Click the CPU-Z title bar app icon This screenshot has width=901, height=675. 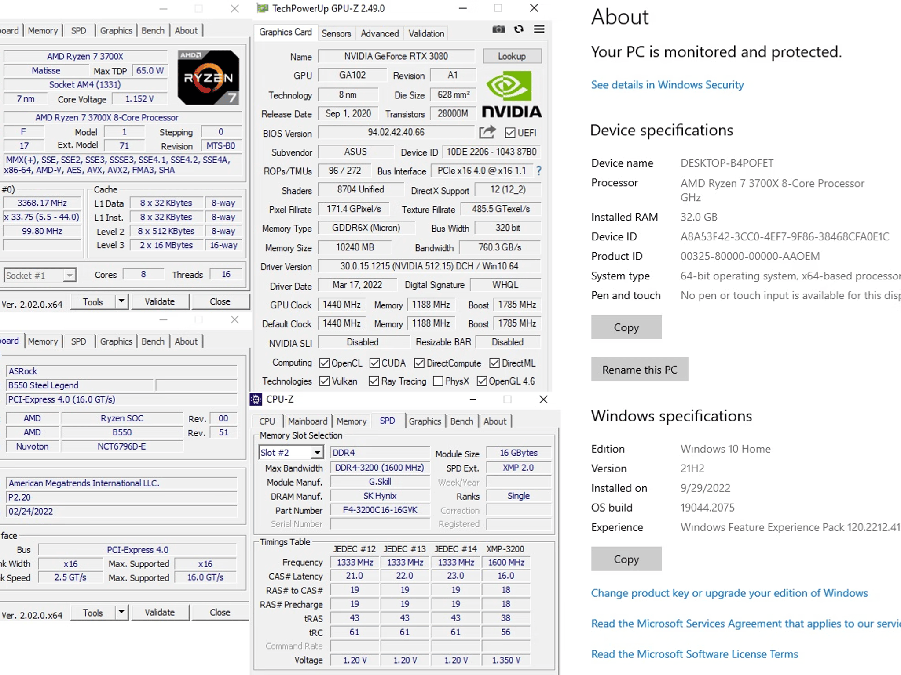point(256,399)
